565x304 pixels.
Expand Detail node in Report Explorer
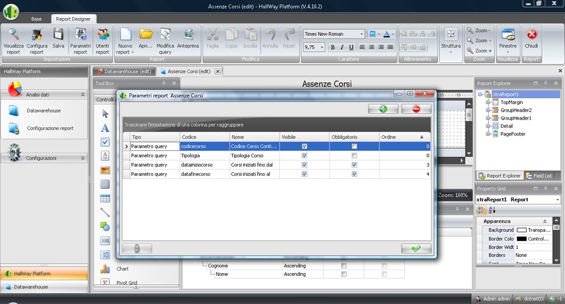pyautogui.click(x=488, y=126)
